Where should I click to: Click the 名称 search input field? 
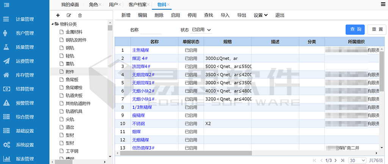coord(151,30)
